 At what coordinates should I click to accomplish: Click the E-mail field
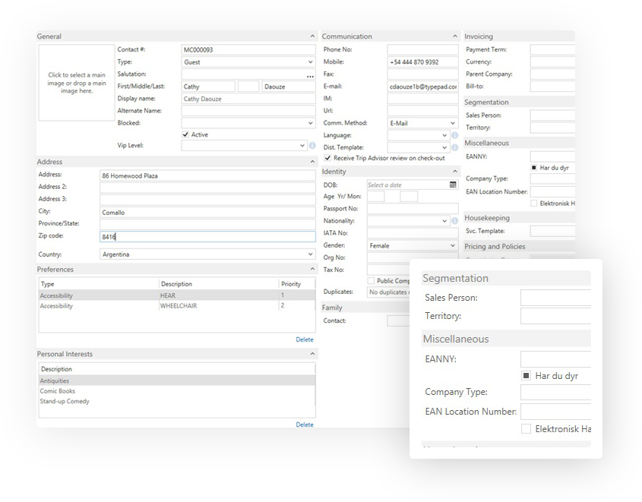coord(423,87)
